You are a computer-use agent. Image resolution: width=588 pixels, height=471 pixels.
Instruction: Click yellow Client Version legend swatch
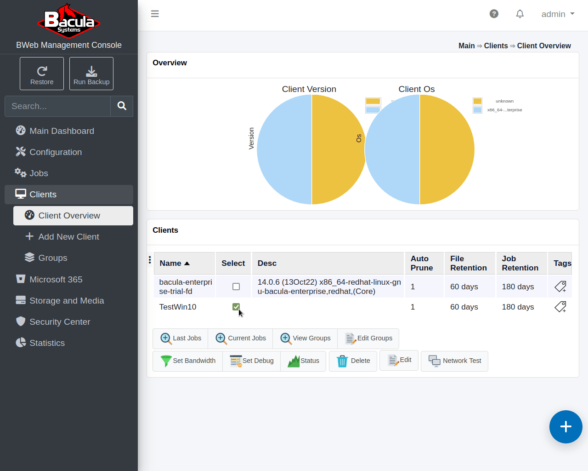[x=373, y=101]
